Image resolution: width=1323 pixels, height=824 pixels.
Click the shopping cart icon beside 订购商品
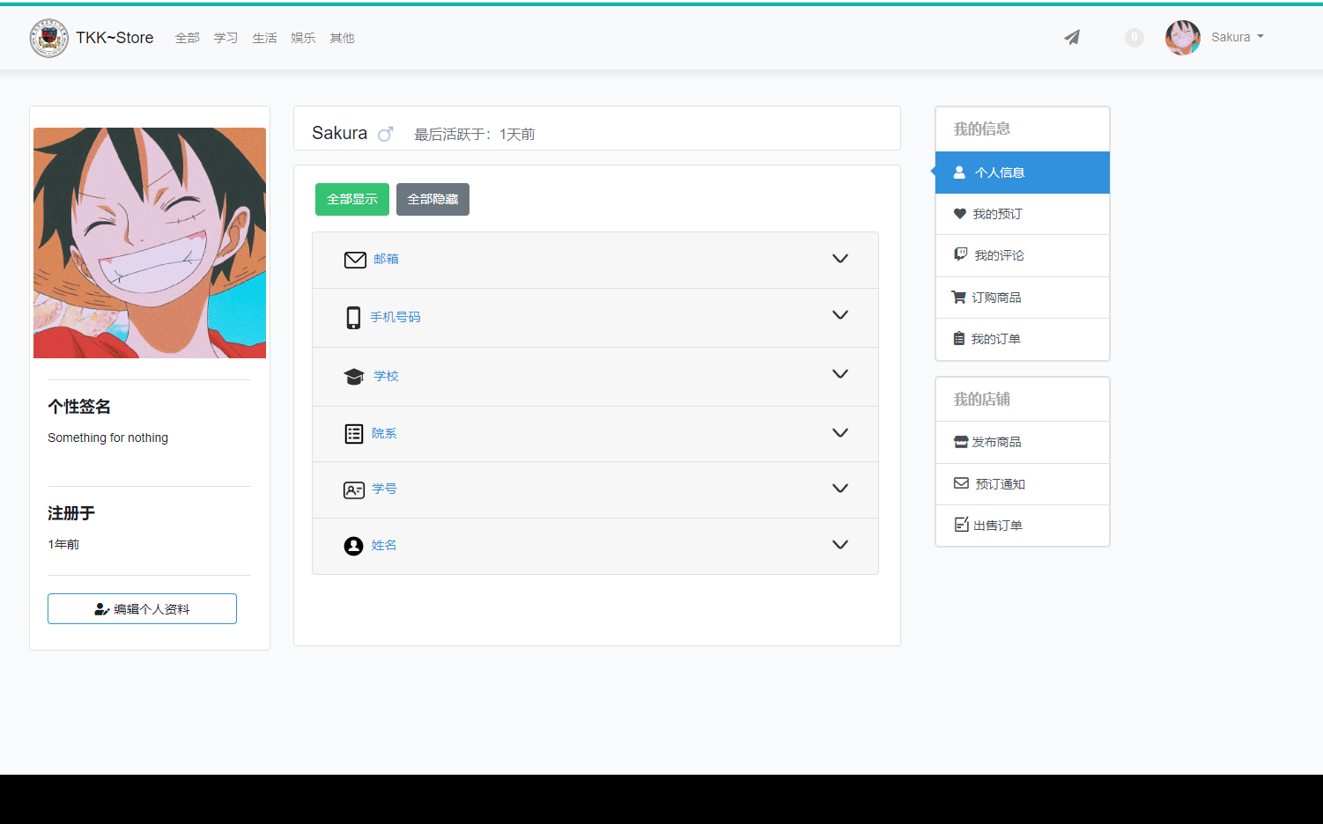(959, 298)
